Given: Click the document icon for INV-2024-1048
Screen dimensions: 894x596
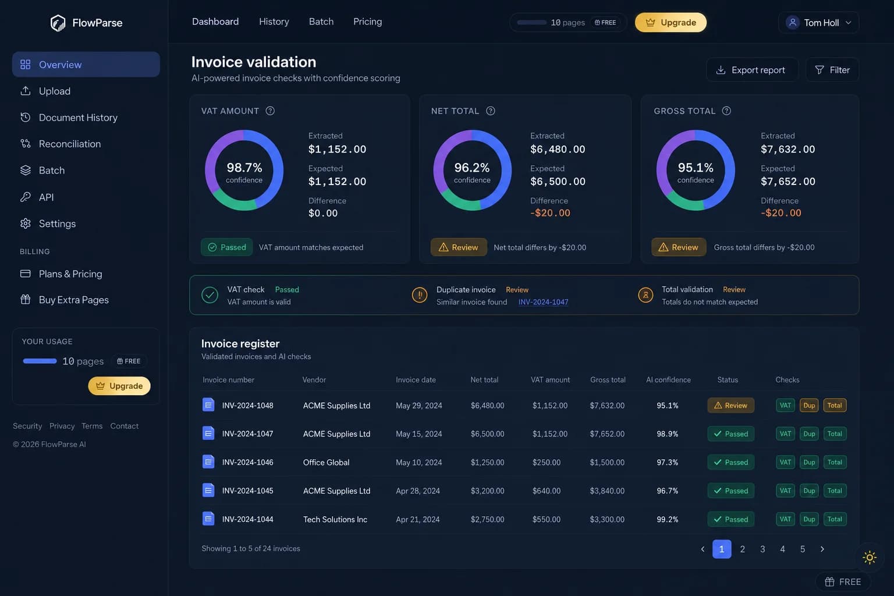Looking at the screenshot, I should click(208, 405).
